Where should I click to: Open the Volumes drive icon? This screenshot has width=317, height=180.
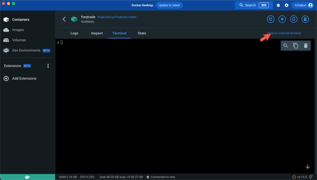[x=6, y=40]
